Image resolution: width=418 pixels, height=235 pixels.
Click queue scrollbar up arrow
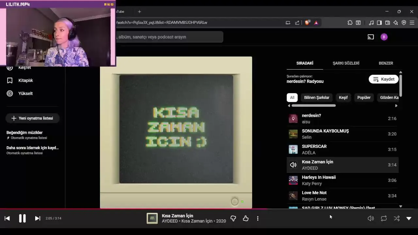coord(400,72)
